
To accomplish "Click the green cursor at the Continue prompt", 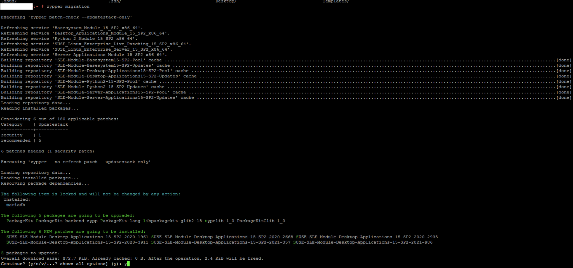I will (128, 264).
